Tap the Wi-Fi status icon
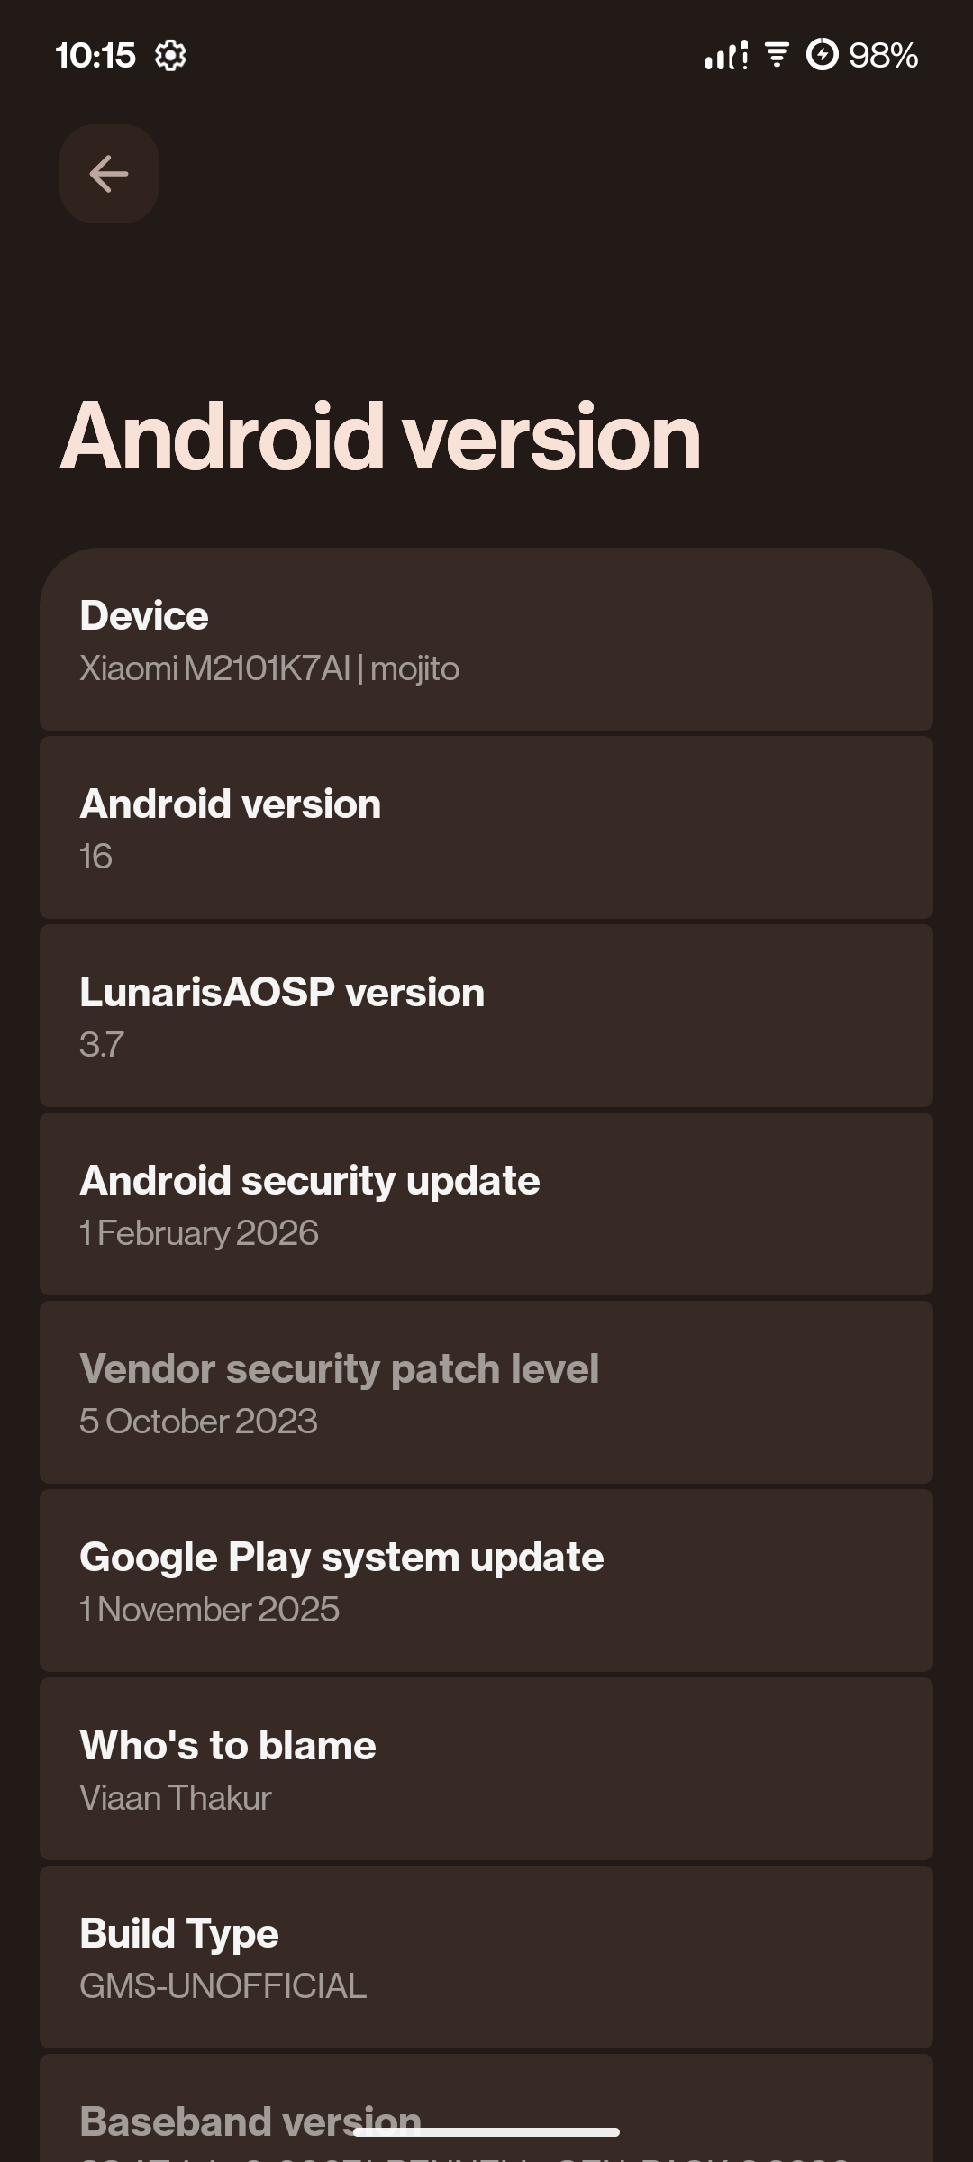Viewport: 973px width, 2162px height. (x=777, y=55)
